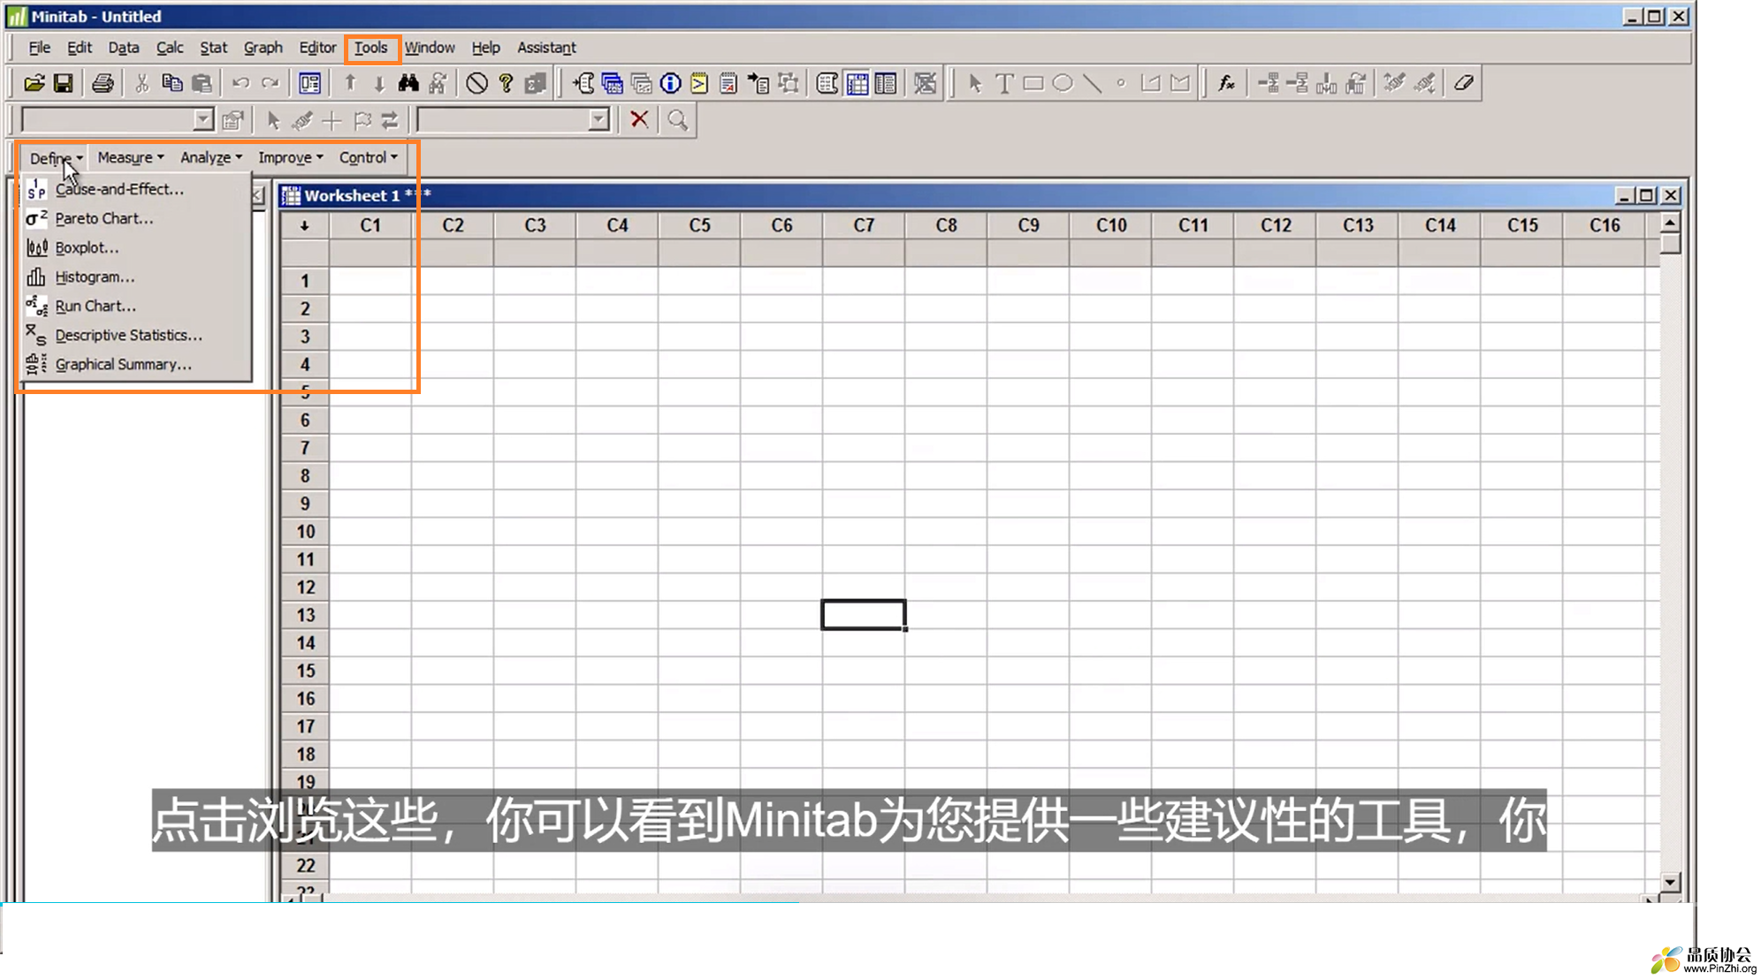
Task: Open the File menu
Action: [40, 48]
